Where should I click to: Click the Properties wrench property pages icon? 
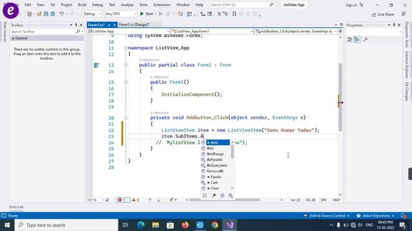366,40
